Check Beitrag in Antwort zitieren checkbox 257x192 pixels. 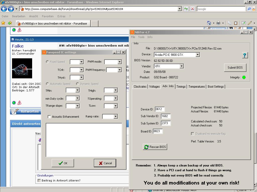tap(39, 180)
